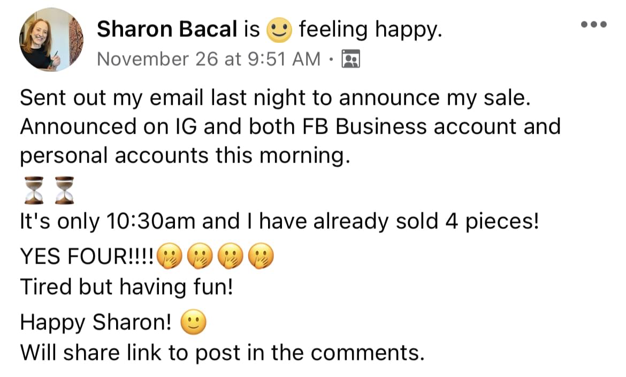Screen dimensions: 626x377
Task: Click the "feeling happy" status text
Action: click(370, 30)
